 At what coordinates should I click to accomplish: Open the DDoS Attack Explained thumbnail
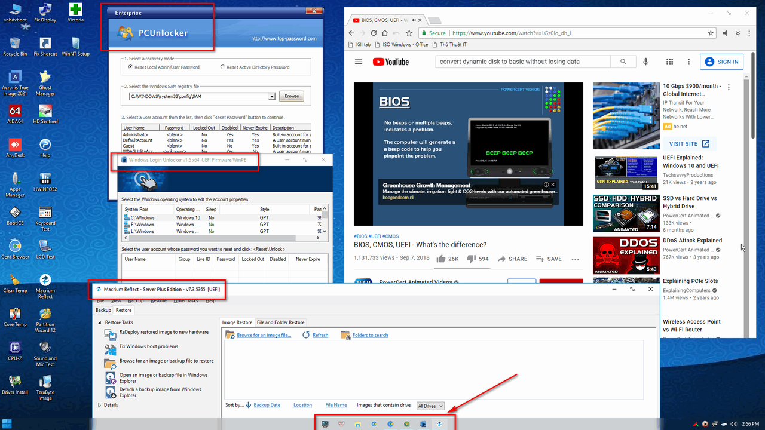coord(626,256)
